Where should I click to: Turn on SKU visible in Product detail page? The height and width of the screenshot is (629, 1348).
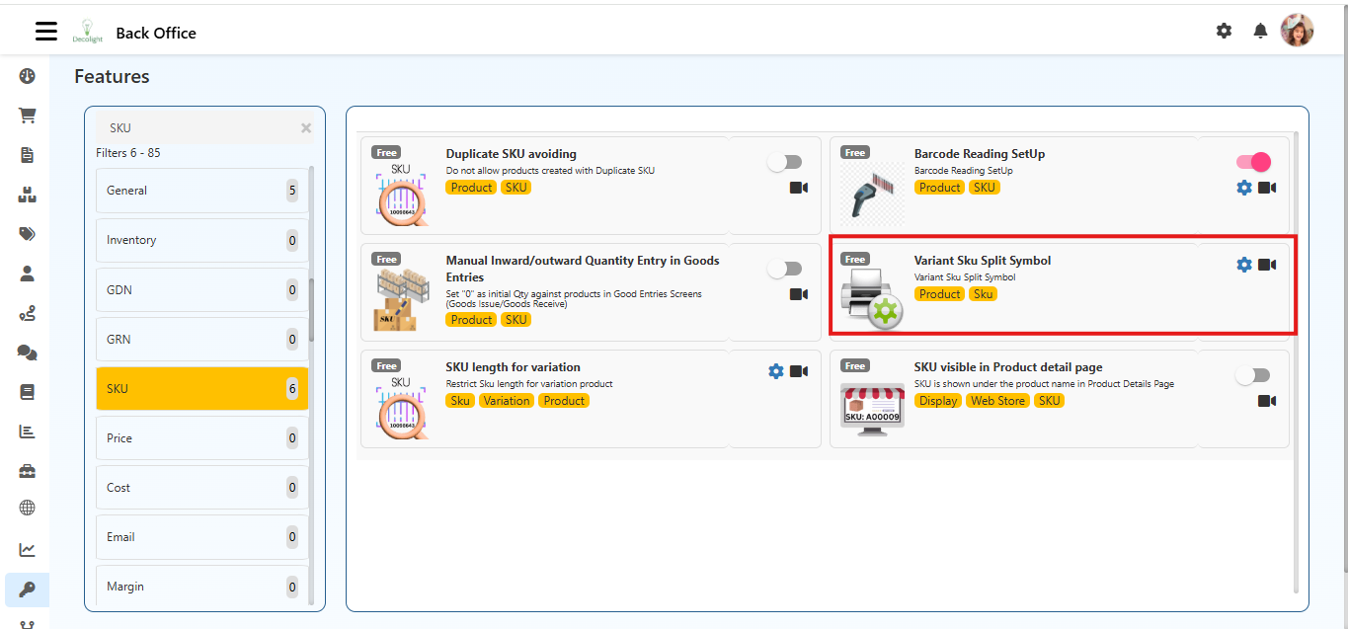(1252, 374)
